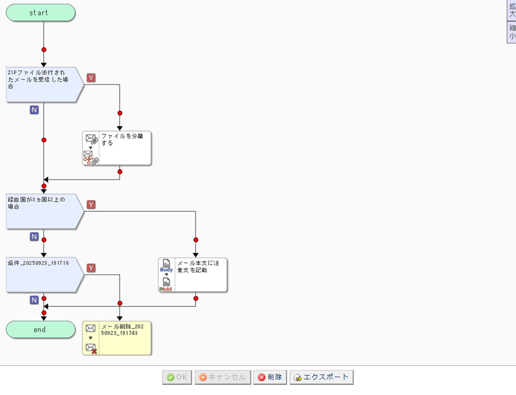516x395 pixels.
Task: Click the mail delete envelope icon
Action: click(91, 338)
